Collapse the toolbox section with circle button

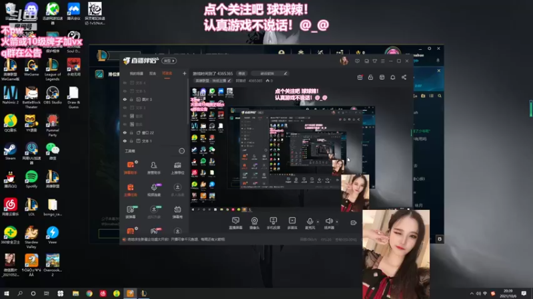click(x=182, y=151)
